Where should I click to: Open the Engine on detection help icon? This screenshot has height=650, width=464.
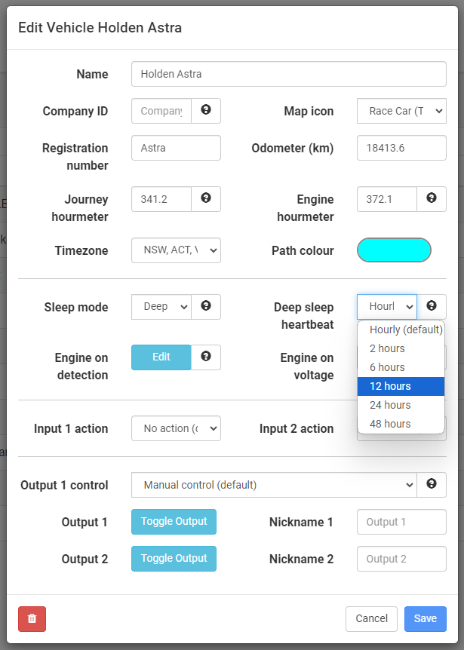[x=206, y=357]
